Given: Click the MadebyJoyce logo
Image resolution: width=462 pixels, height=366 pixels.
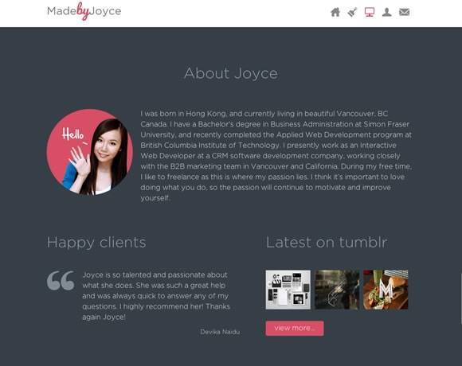Looking at the screenshot, I should coord(84,11).
